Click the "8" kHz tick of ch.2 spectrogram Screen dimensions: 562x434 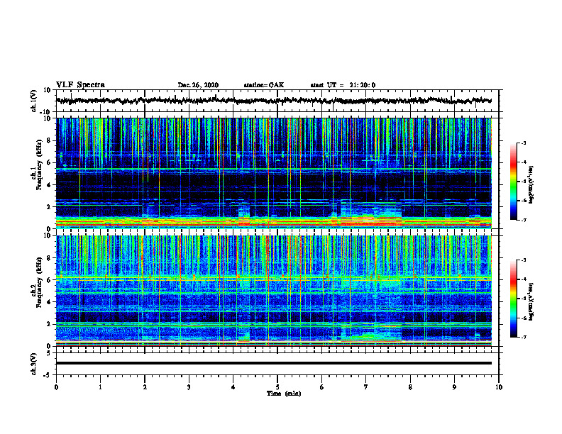49,258
